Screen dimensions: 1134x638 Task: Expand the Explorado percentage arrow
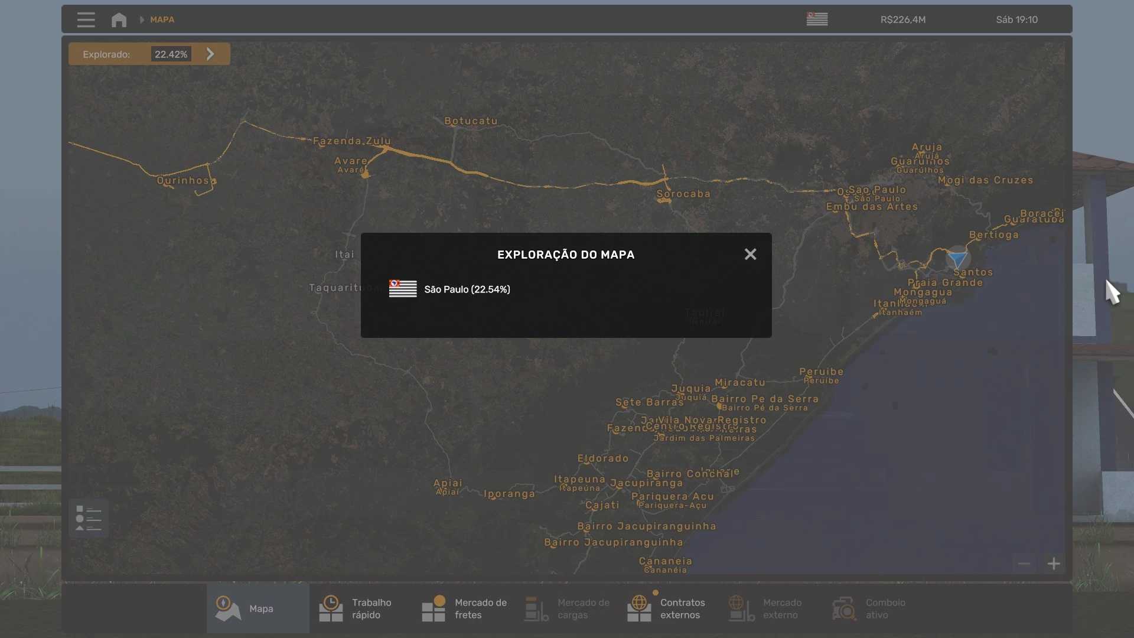[210, 54]
